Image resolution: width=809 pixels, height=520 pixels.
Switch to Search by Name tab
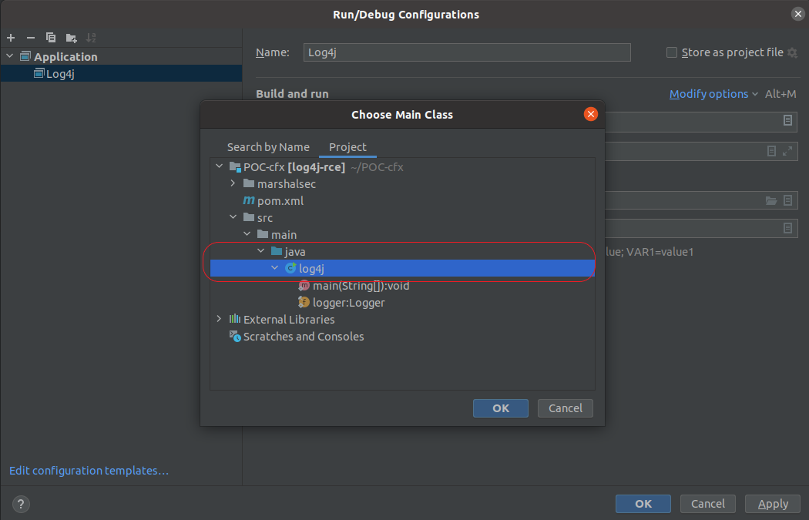268,148
